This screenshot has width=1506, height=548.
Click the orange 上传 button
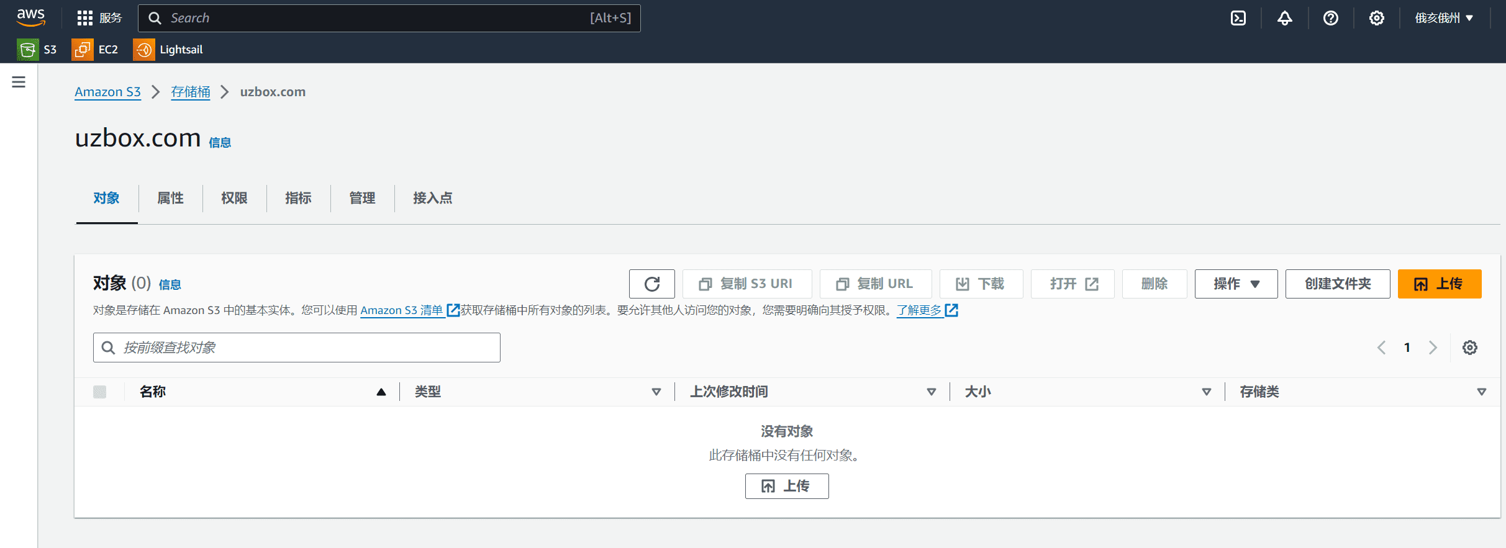pos(1440,284)
